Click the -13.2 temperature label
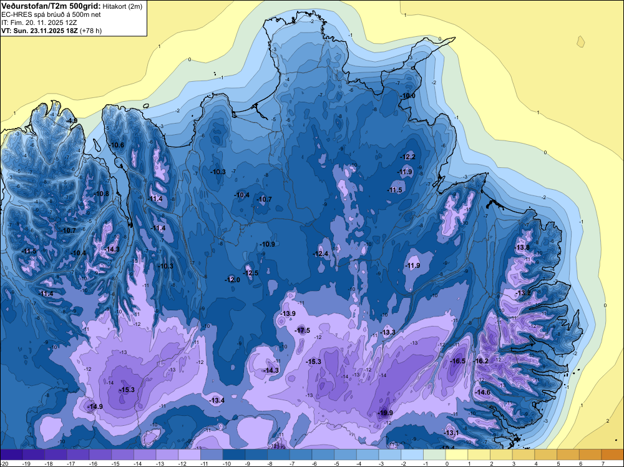The image size is (624, 467). pos(523,293)
